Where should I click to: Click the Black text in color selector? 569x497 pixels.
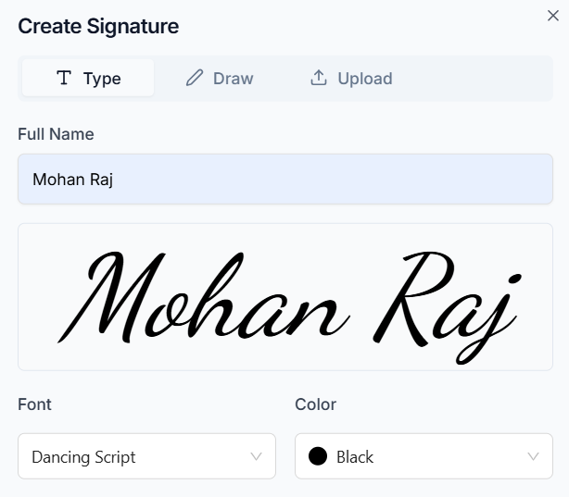pyautogui.click(x=355, y=457)
